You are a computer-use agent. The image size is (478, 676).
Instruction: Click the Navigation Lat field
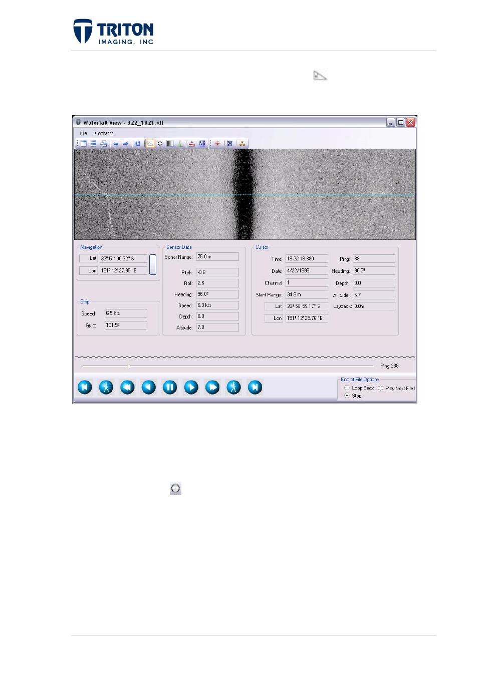[123, 258]
